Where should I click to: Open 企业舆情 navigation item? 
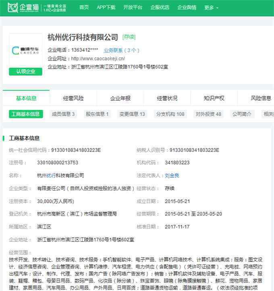(187, 7)
